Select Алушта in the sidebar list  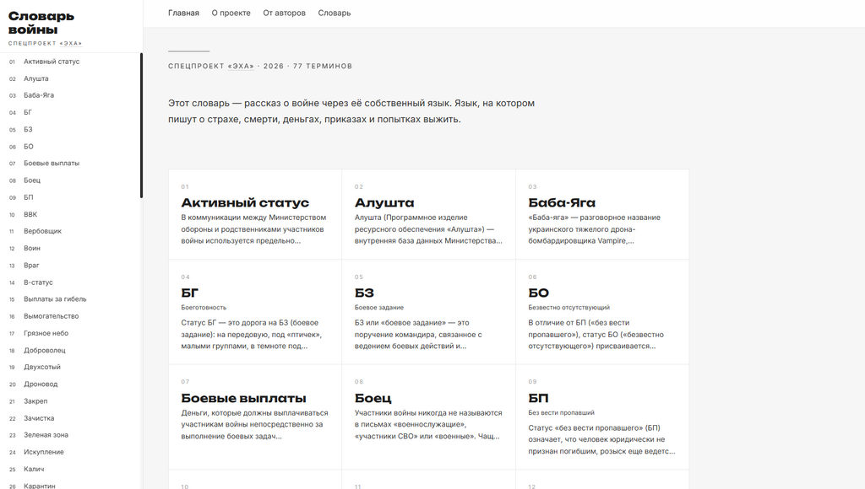(35, 78)
